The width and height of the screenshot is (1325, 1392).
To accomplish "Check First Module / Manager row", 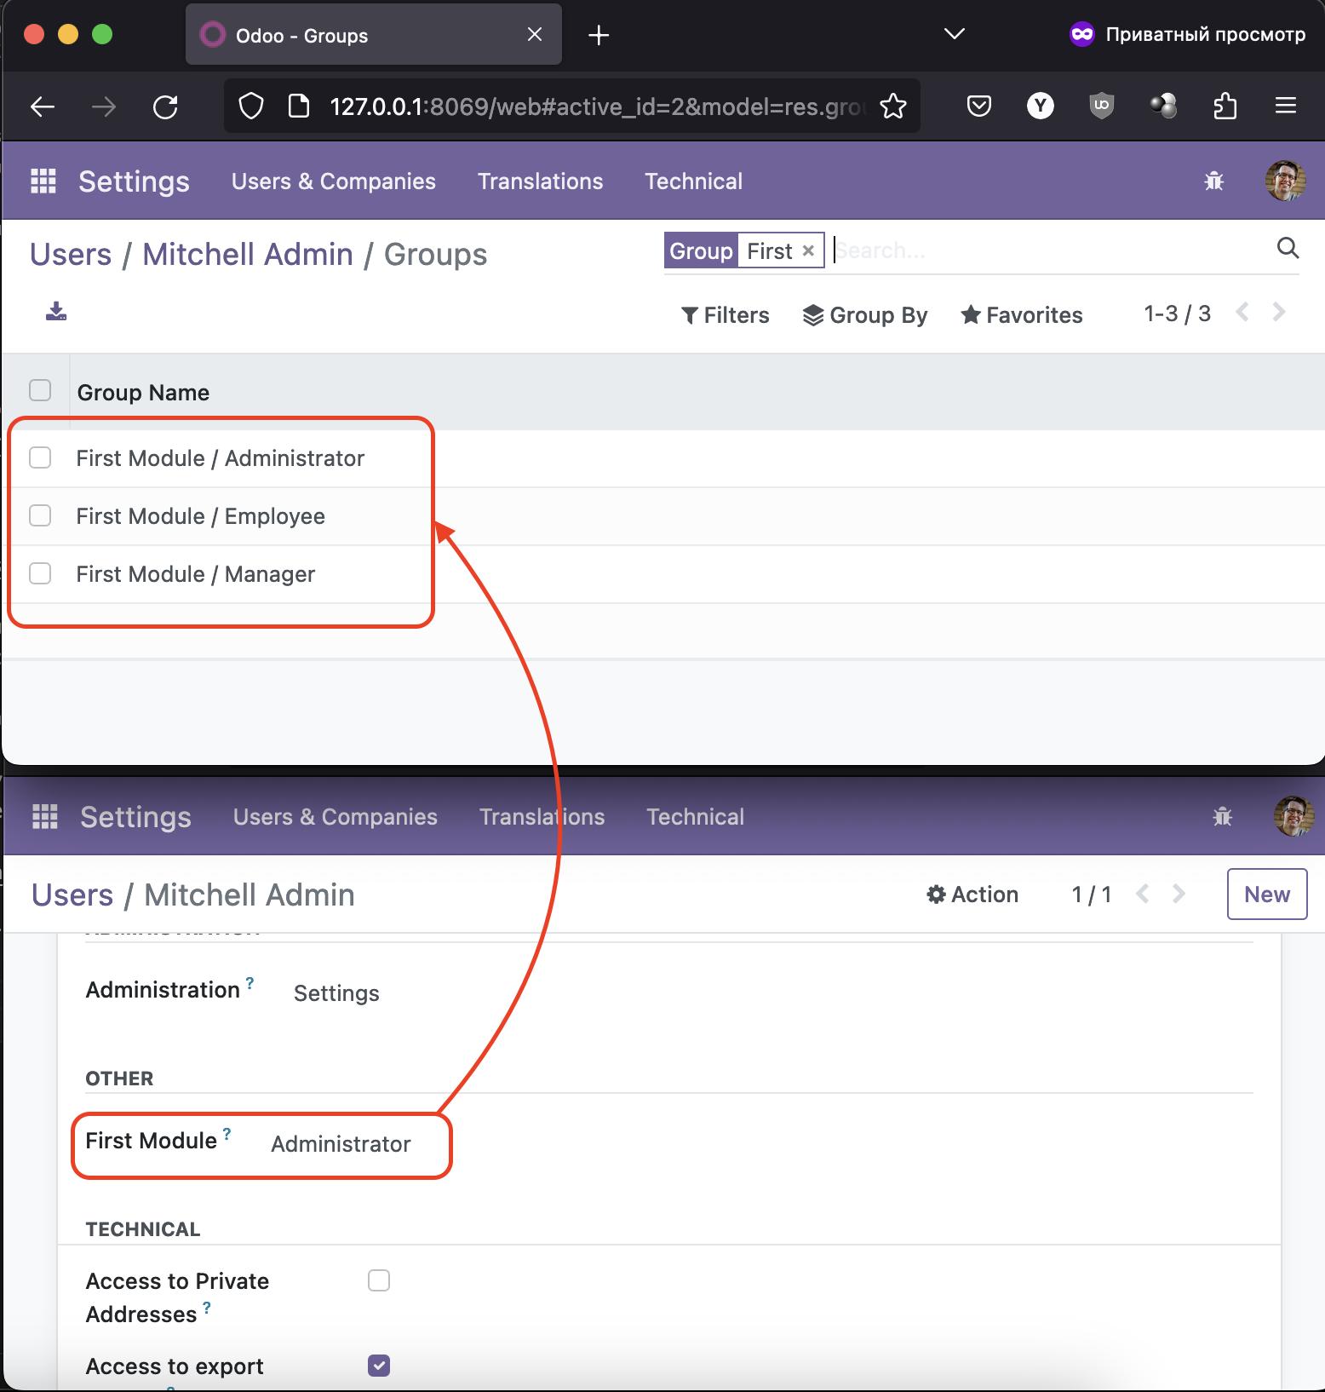I will point(40,573).
